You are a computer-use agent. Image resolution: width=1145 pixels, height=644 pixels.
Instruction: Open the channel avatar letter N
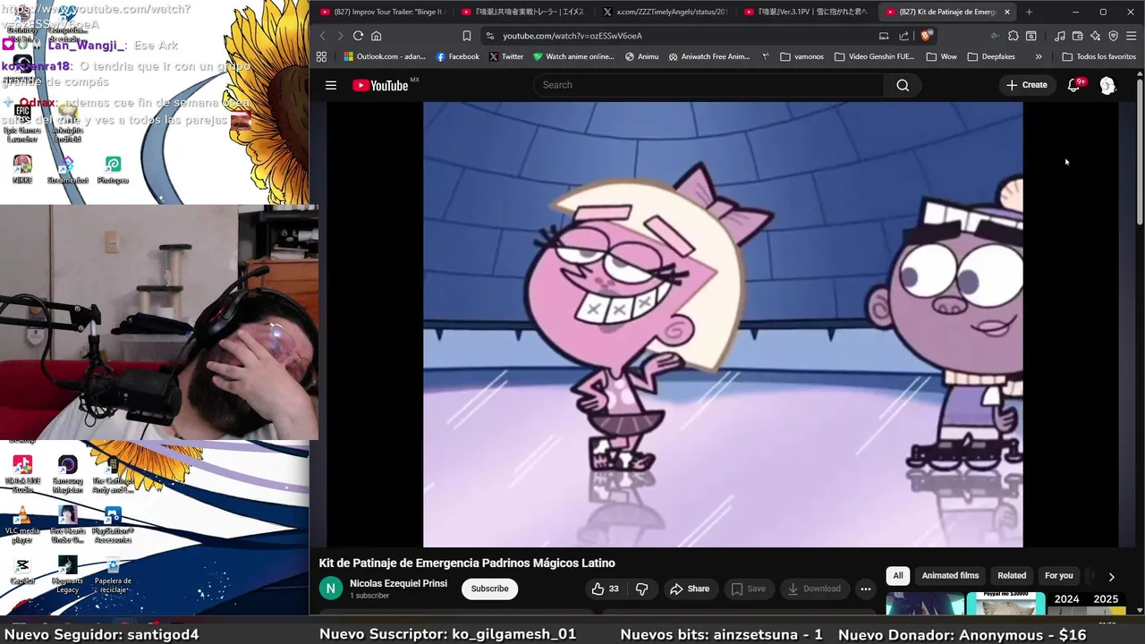(x=331, y=589)
